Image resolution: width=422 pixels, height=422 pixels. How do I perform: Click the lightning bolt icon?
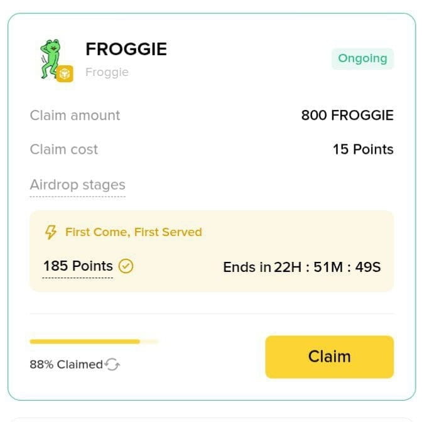point(50,232)
